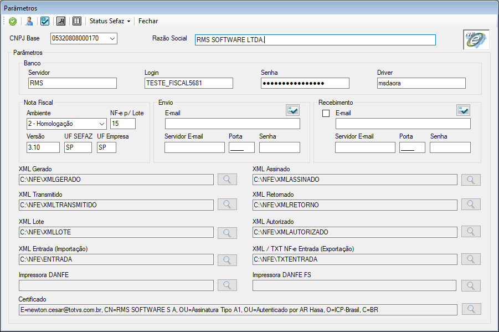Click the staircase chart toolbar icon
This screenshot has width=499, height=332.
(x=61, y=22)
